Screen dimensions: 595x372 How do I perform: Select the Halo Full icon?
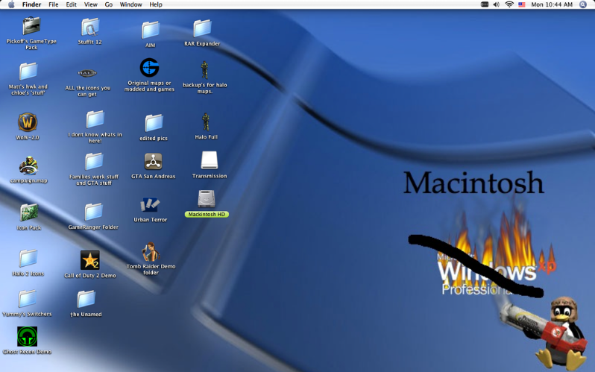tap(206, 122)
